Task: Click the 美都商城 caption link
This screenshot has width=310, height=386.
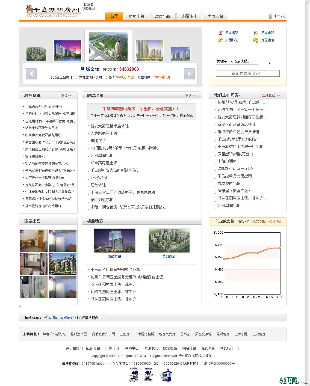Action: click(169, 257)
